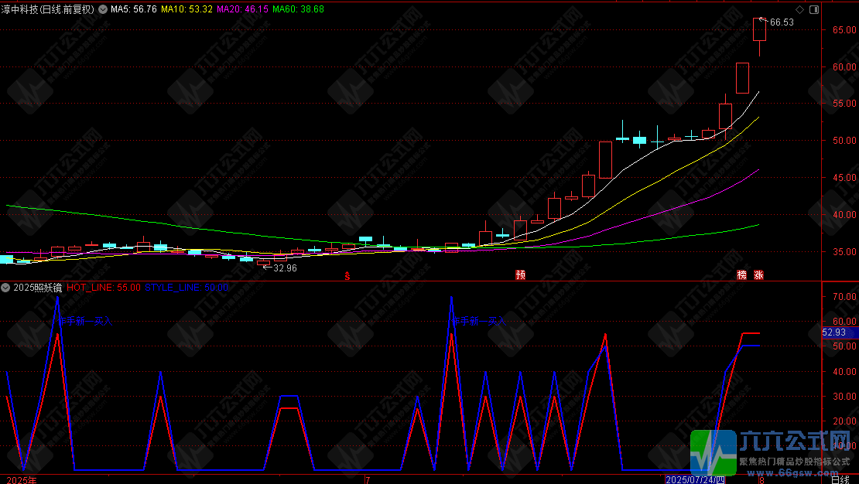The image size is (859, 484).
Task: Select the green MA60 label
Action: [x=298, y=9]
